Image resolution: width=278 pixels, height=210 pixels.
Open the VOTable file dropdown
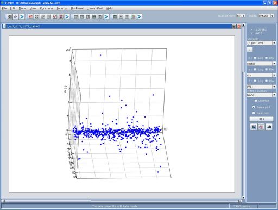coord(261,43)
